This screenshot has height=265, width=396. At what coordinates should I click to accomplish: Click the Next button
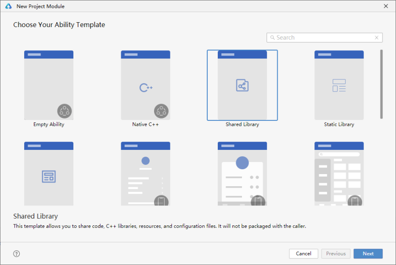pos(368,253)
